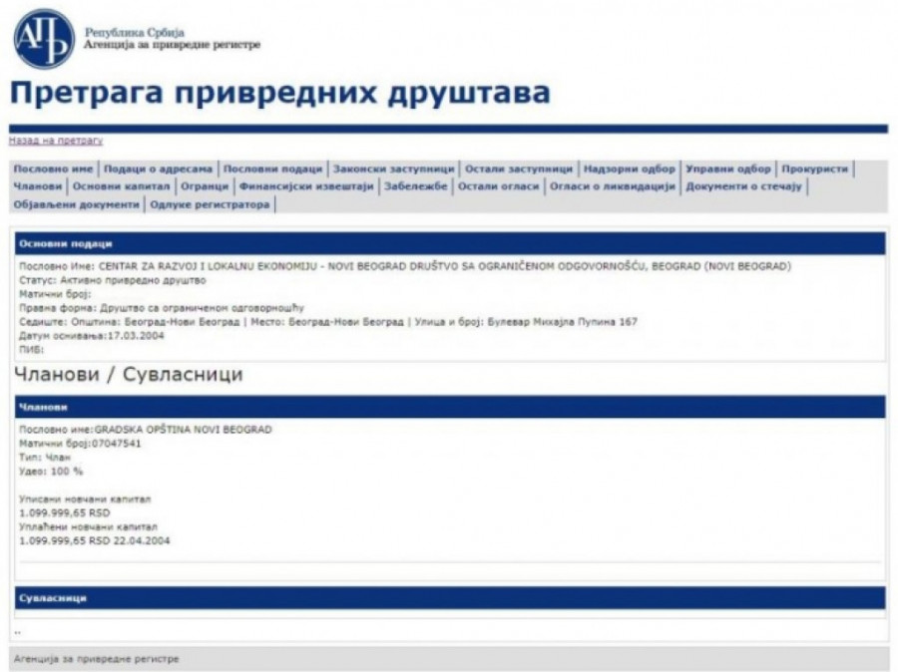Open 'Објављени документи' tab
The height and width of the screenshot is (672, 898).
[76, 204]
